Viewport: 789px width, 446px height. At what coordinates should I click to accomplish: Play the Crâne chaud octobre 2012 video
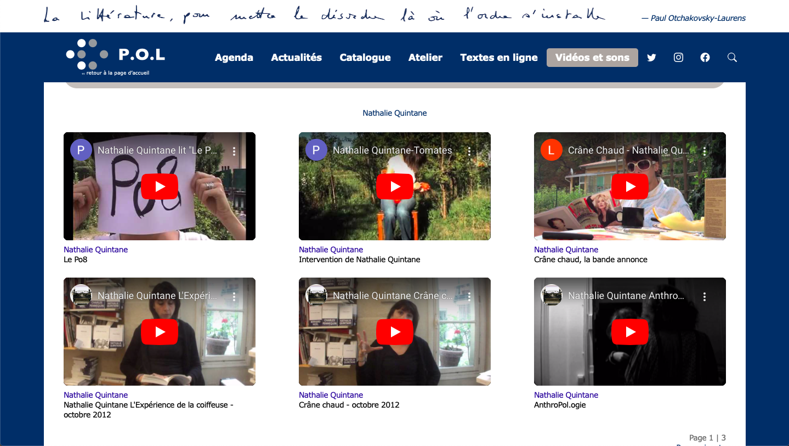click(x=395, y=332)
